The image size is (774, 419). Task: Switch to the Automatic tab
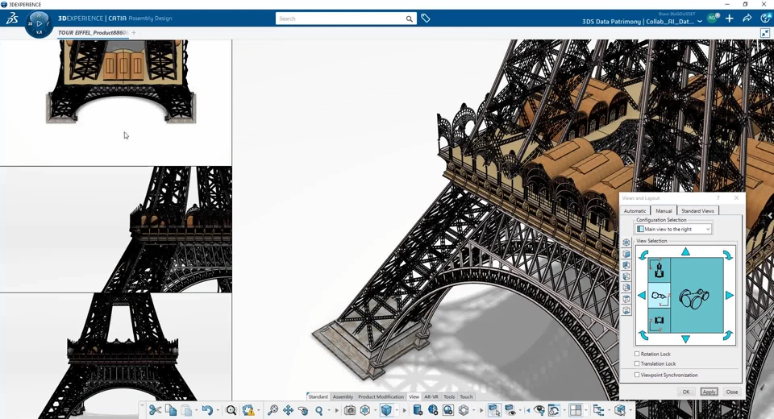[x=635, y=211]
